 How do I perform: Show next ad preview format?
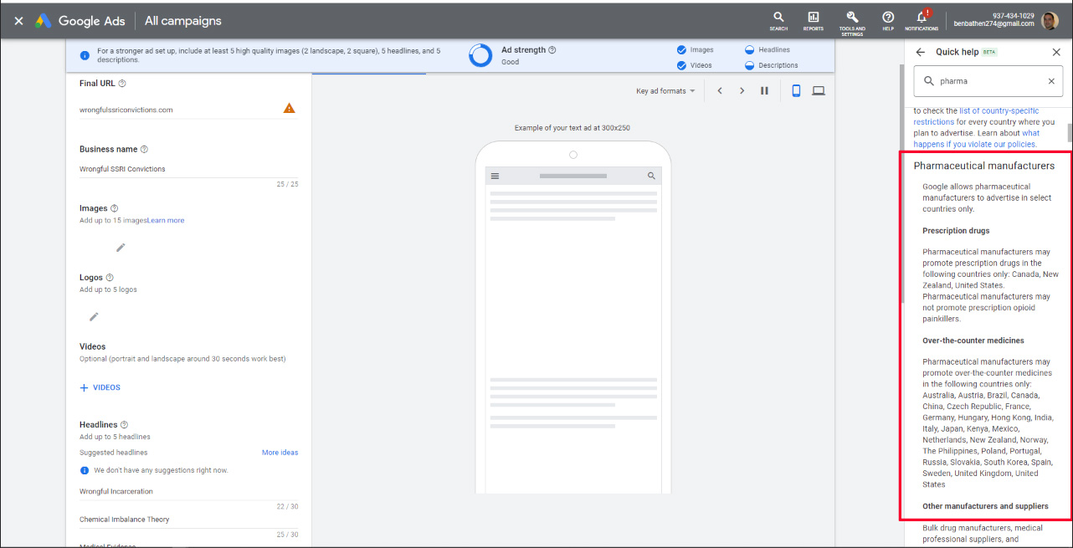742,90
